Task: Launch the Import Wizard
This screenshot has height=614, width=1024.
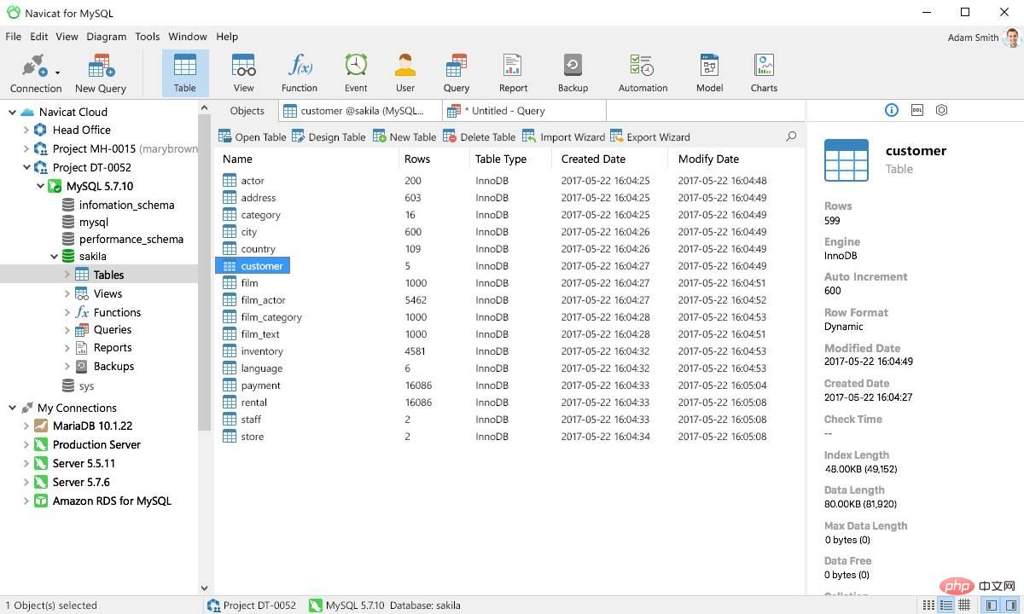Action: coord(563,136)
